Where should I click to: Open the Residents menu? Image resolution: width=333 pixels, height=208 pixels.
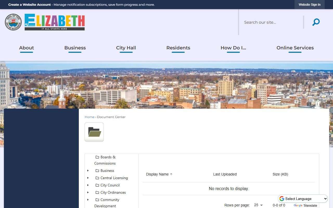pos(178,48)
